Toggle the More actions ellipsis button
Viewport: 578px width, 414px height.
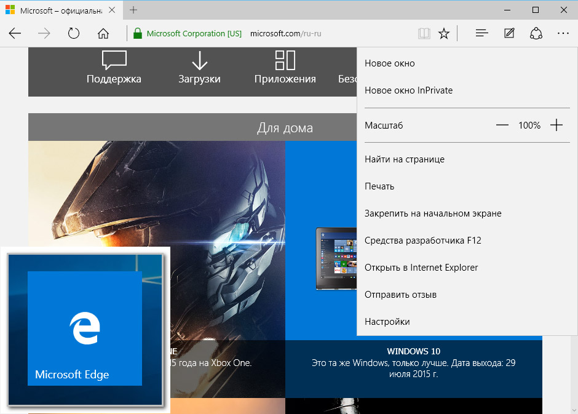tap(563, 34)
